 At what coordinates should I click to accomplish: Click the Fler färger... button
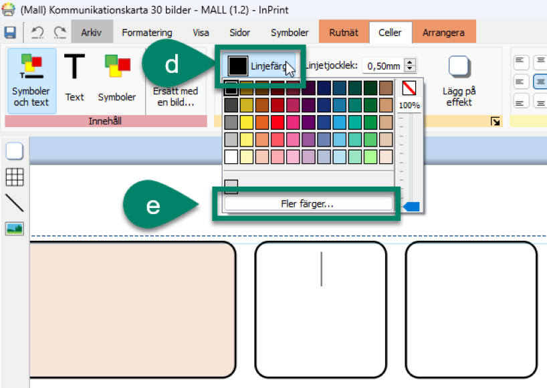pos(308,204)
